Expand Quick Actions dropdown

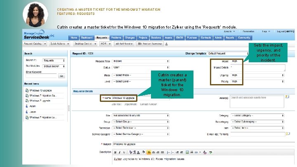point(68,44)
